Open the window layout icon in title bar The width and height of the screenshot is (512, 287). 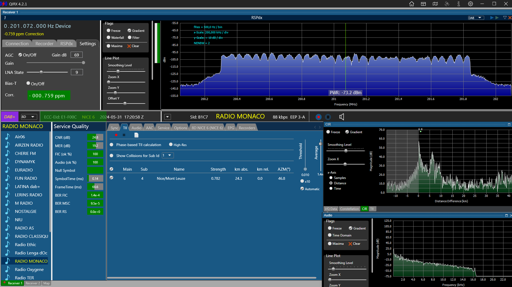click(x=423, y=4)
